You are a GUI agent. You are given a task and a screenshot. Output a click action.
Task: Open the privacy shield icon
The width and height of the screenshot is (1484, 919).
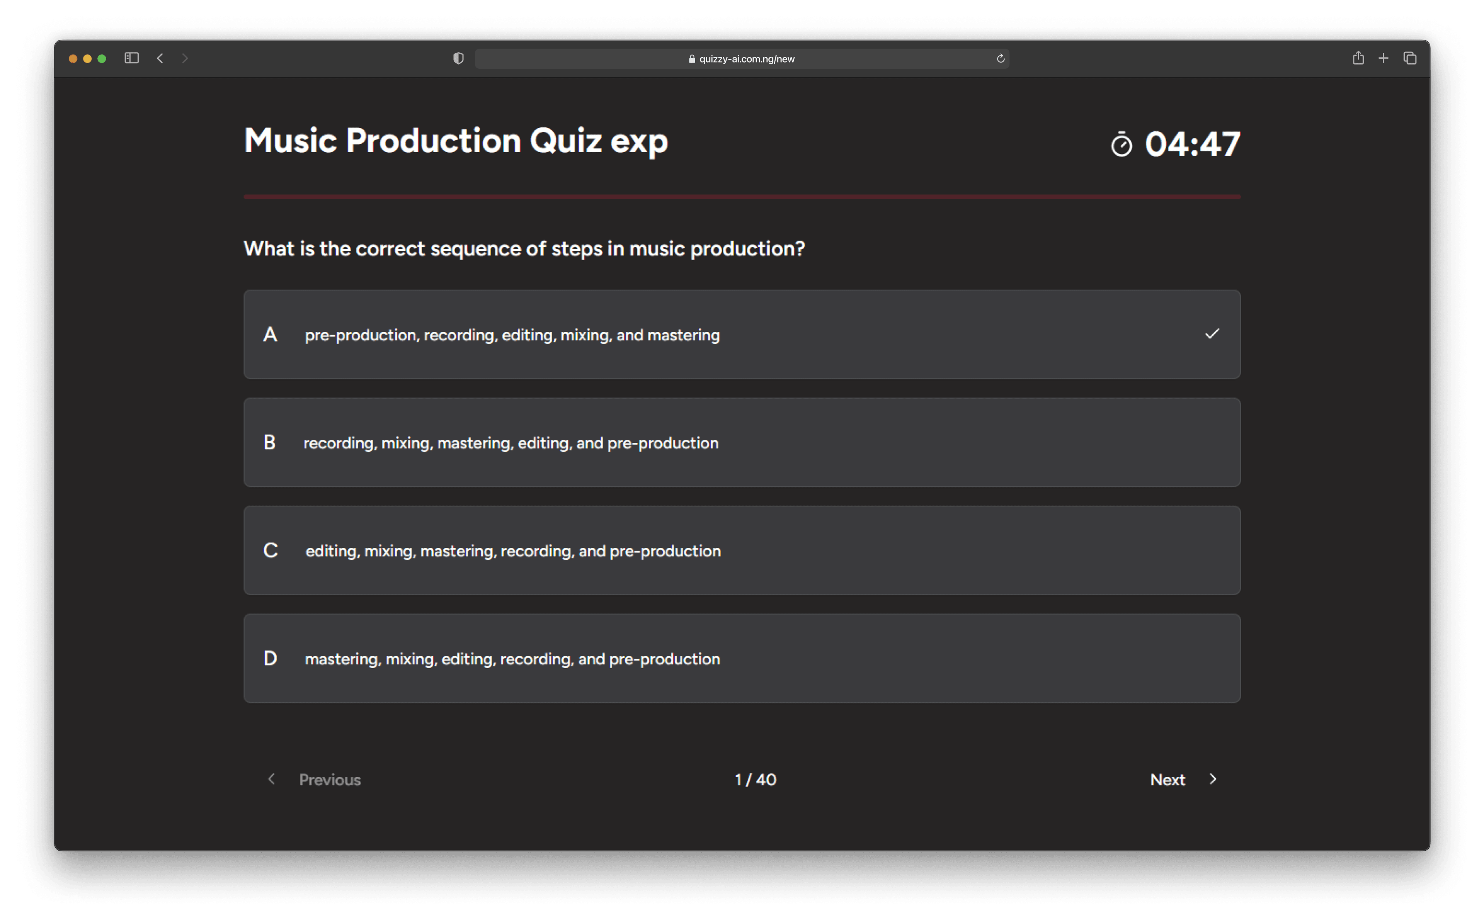pos(458,58)
